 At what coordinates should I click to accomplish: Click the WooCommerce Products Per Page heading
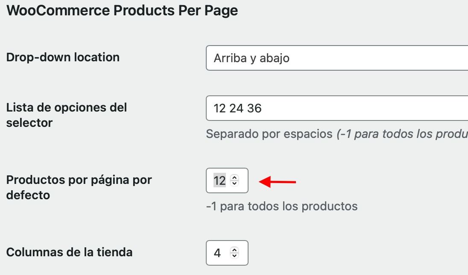(x=122, y=10)
